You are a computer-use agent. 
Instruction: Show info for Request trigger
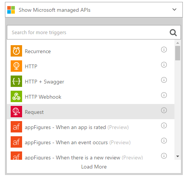tap(164, 110)
